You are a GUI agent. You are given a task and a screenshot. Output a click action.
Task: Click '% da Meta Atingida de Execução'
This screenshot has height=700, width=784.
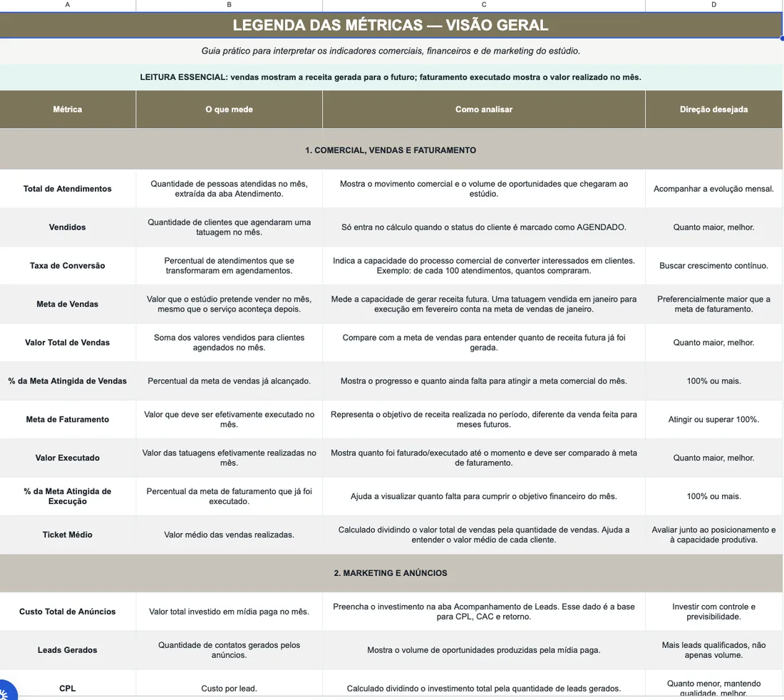pos(68,496)
